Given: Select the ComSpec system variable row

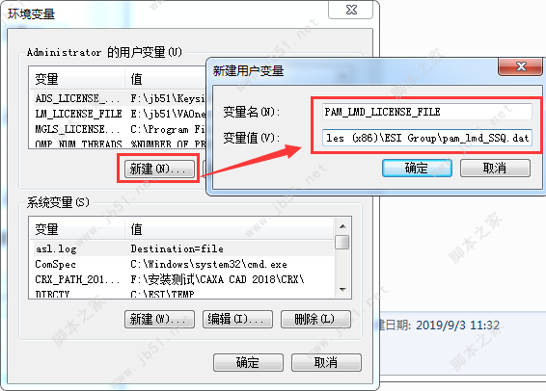Looking at the screenshot, I should (x=181, y=264).
